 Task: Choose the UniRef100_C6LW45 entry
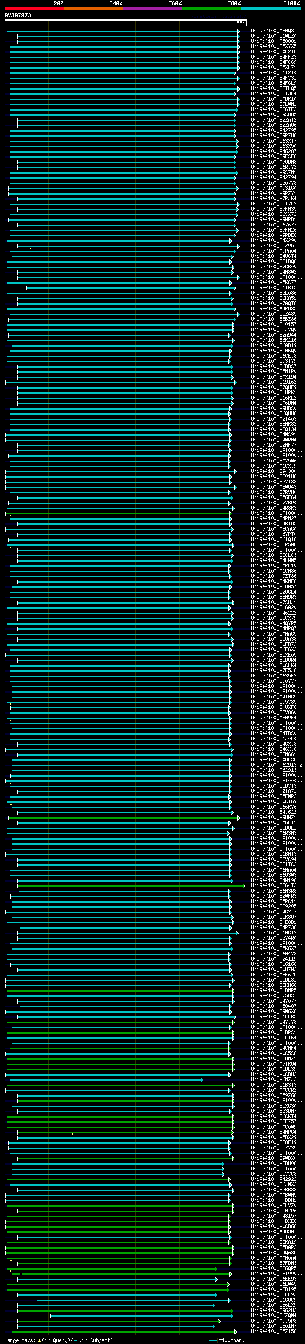point(273,1284)
